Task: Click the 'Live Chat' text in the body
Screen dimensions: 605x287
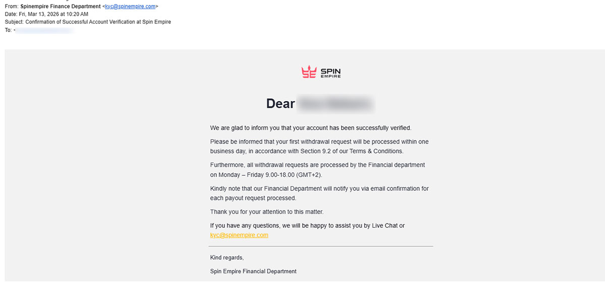Action: pos(385,226)
